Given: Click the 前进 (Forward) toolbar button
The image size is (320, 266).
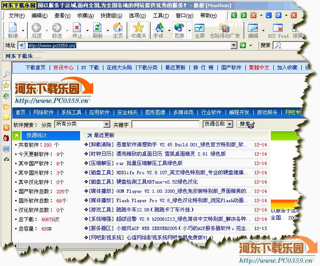Looking at the screenshot, I should [x=57, y=30].
